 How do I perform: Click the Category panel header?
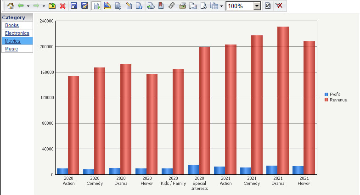(x=17, y=17)
